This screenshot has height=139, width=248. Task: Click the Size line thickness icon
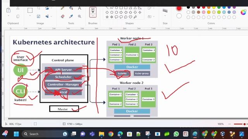coord(165,10)
